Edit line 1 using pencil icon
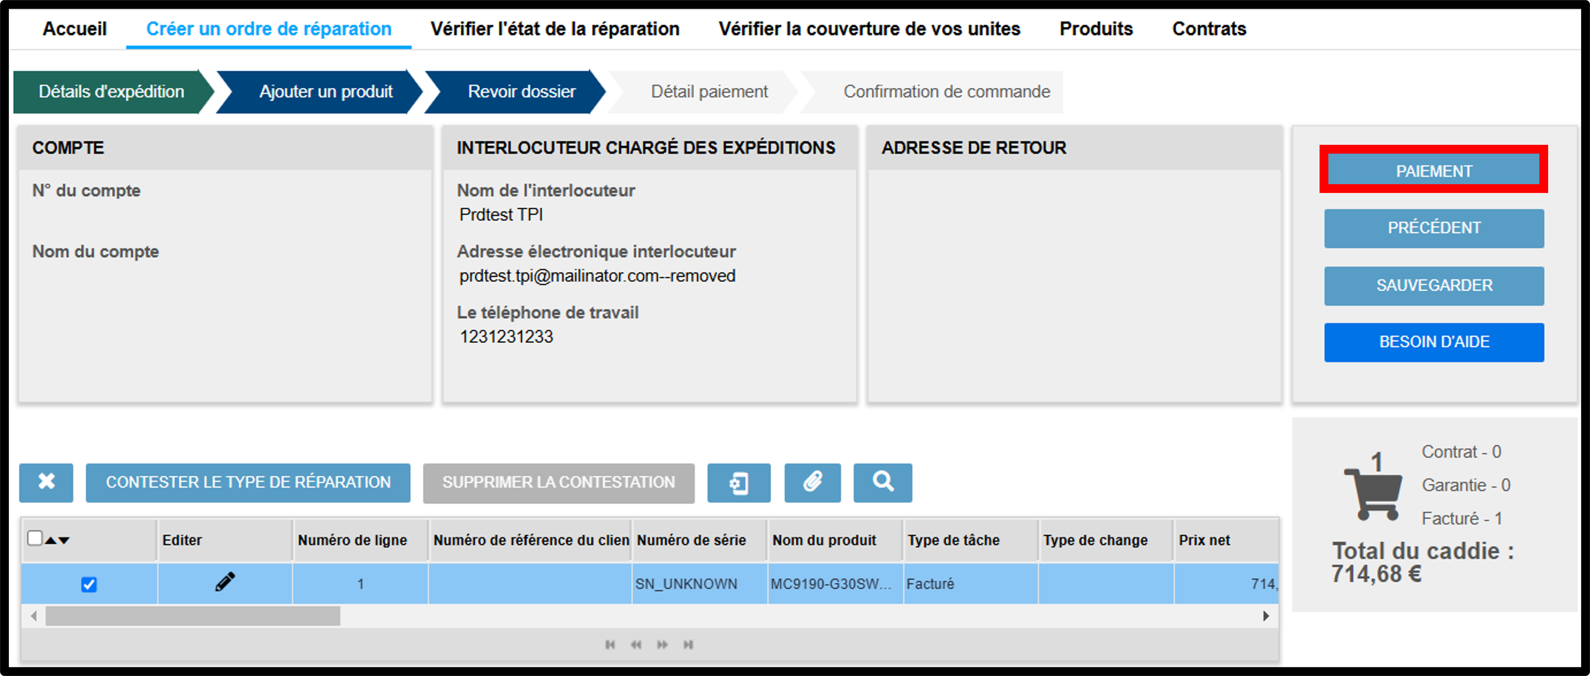 (225, 582)
